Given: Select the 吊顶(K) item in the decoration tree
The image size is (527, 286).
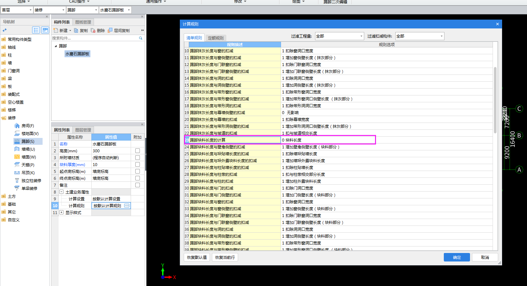Looking at the screenshot, I should (24, 173).
